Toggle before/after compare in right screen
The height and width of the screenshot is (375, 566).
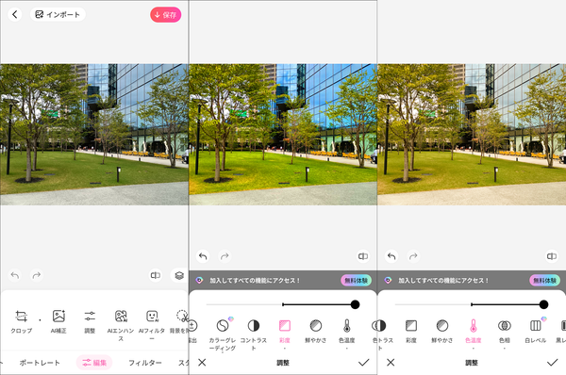[x=552, y=256]
